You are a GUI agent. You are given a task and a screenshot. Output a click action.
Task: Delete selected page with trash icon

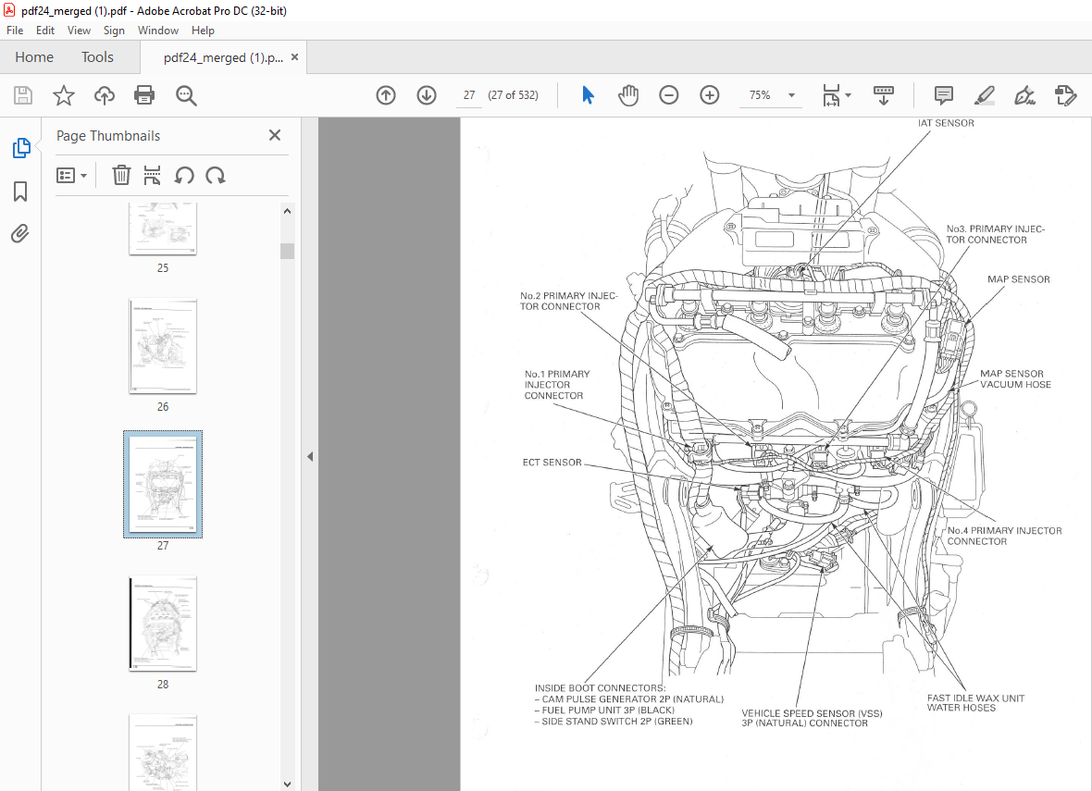[x=121, y=175]
